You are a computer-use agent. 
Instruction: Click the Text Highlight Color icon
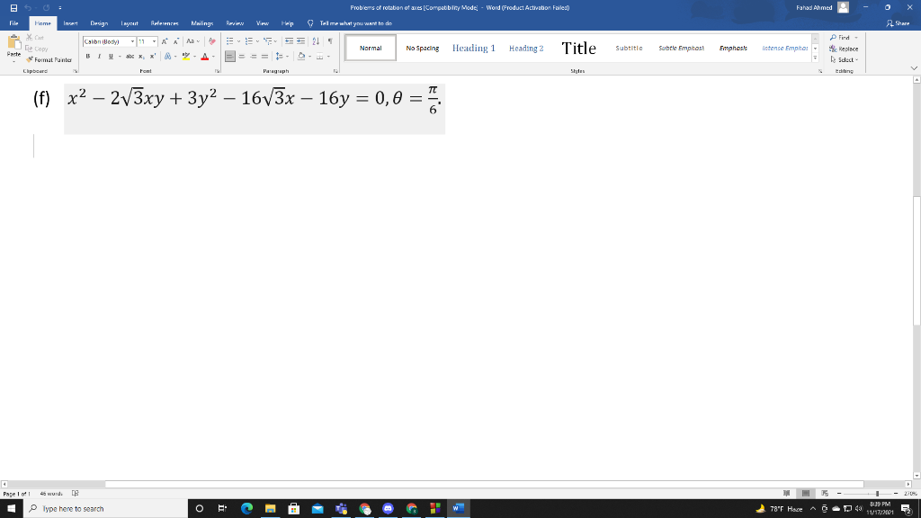[x=187, y=56]
